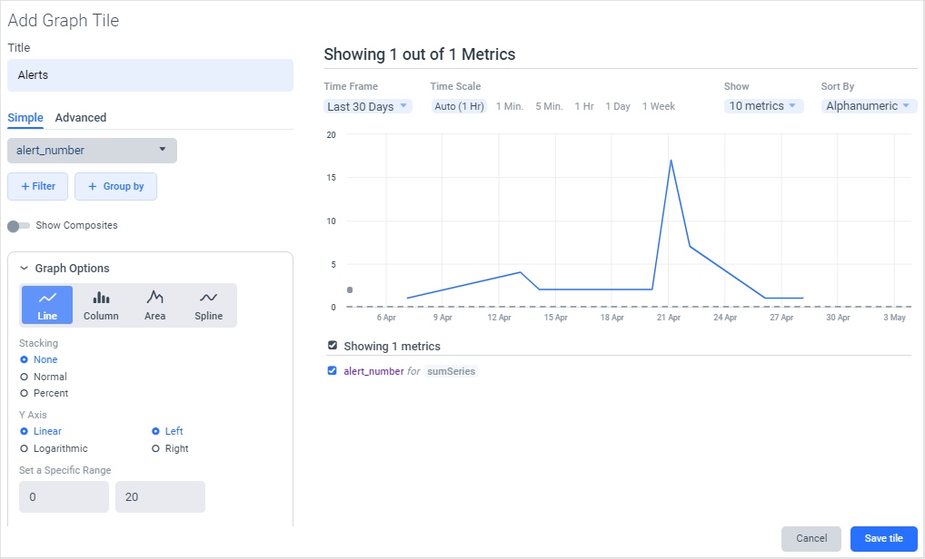Uncheck the Showing 1 metrics checkbox

coord(333,346)
